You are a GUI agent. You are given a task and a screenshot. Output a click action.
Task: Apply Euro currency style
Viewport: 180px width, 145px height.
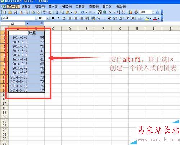point(109,18)
